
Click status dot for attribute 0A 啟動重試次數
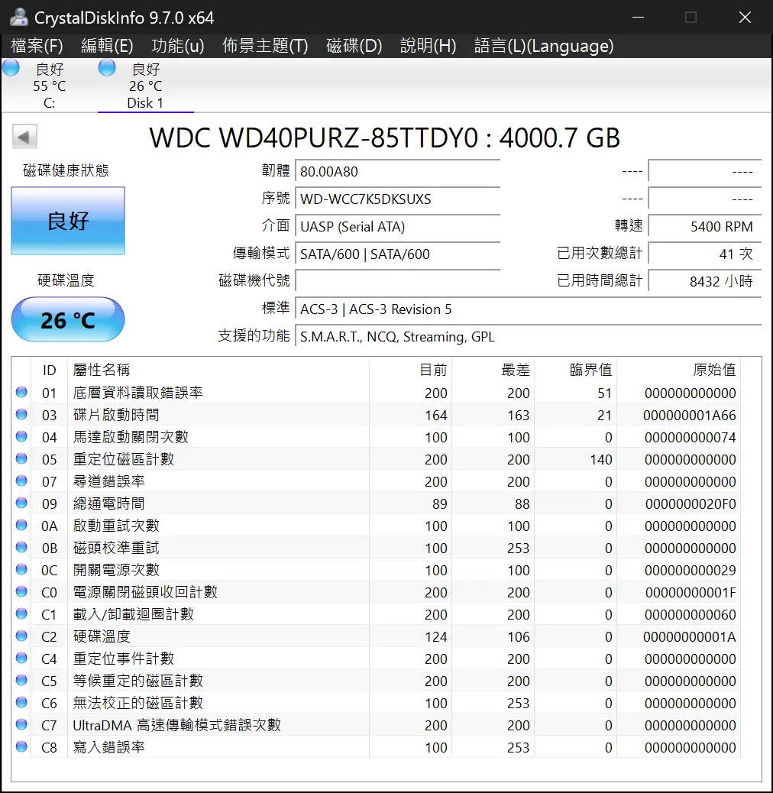tap(21, 525)
